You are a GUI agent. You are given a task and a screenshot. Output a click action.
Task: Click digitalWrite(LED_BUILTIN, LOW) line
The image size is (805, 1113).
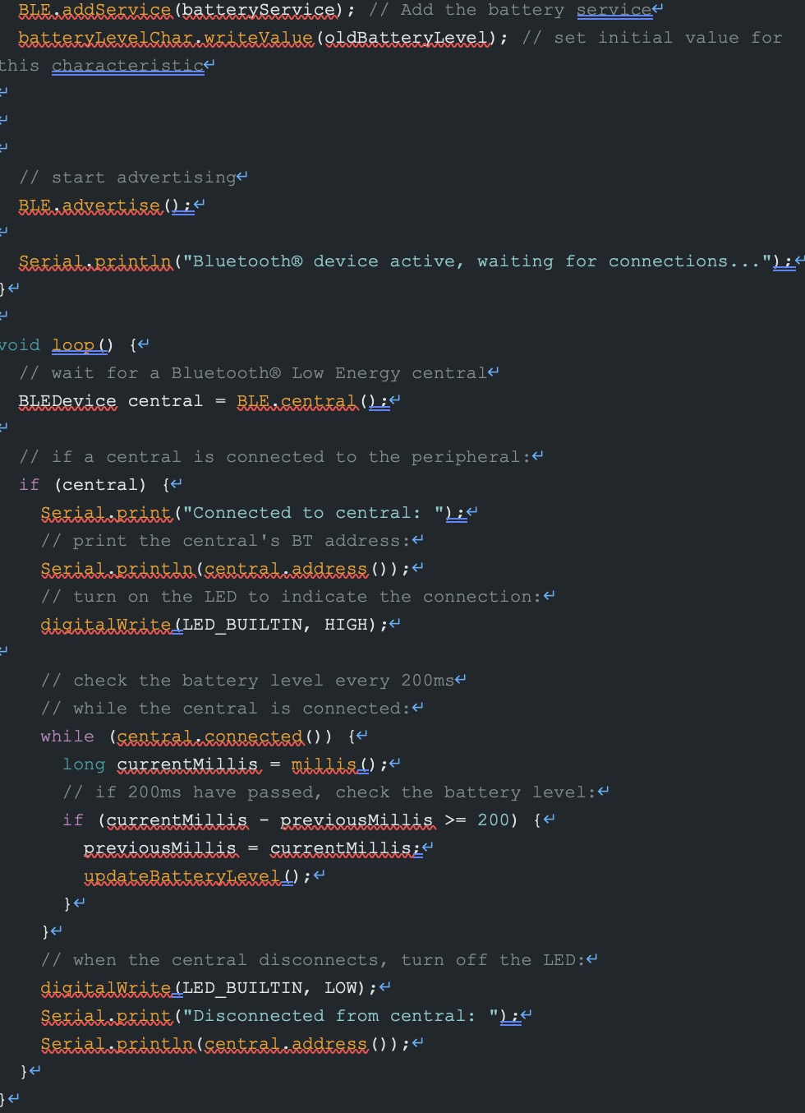[x=209, y=988]
